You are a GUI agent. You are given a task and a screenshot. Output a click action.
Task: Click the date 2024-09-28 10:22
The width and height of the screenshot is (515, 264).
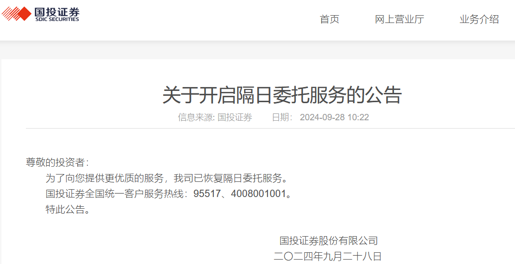(x=334, y=117)
